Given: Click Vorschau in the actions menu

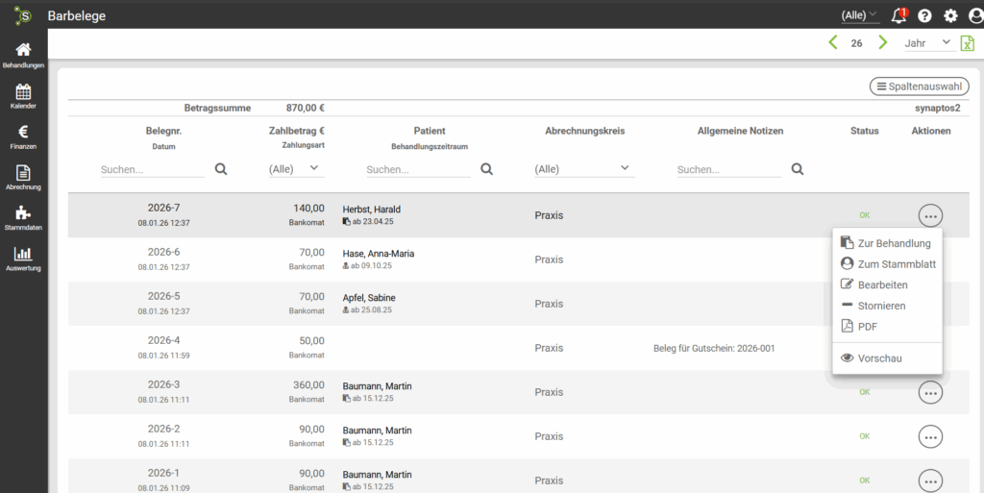Looking at the screenshot, I should pos(879,358).
